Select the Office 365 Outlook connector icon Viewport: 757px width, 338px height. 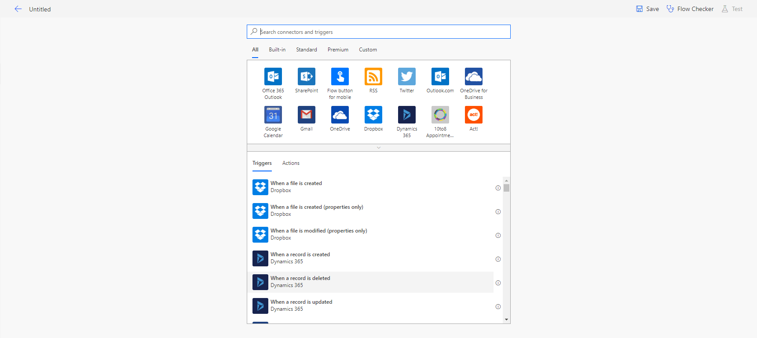coord(273,76)
